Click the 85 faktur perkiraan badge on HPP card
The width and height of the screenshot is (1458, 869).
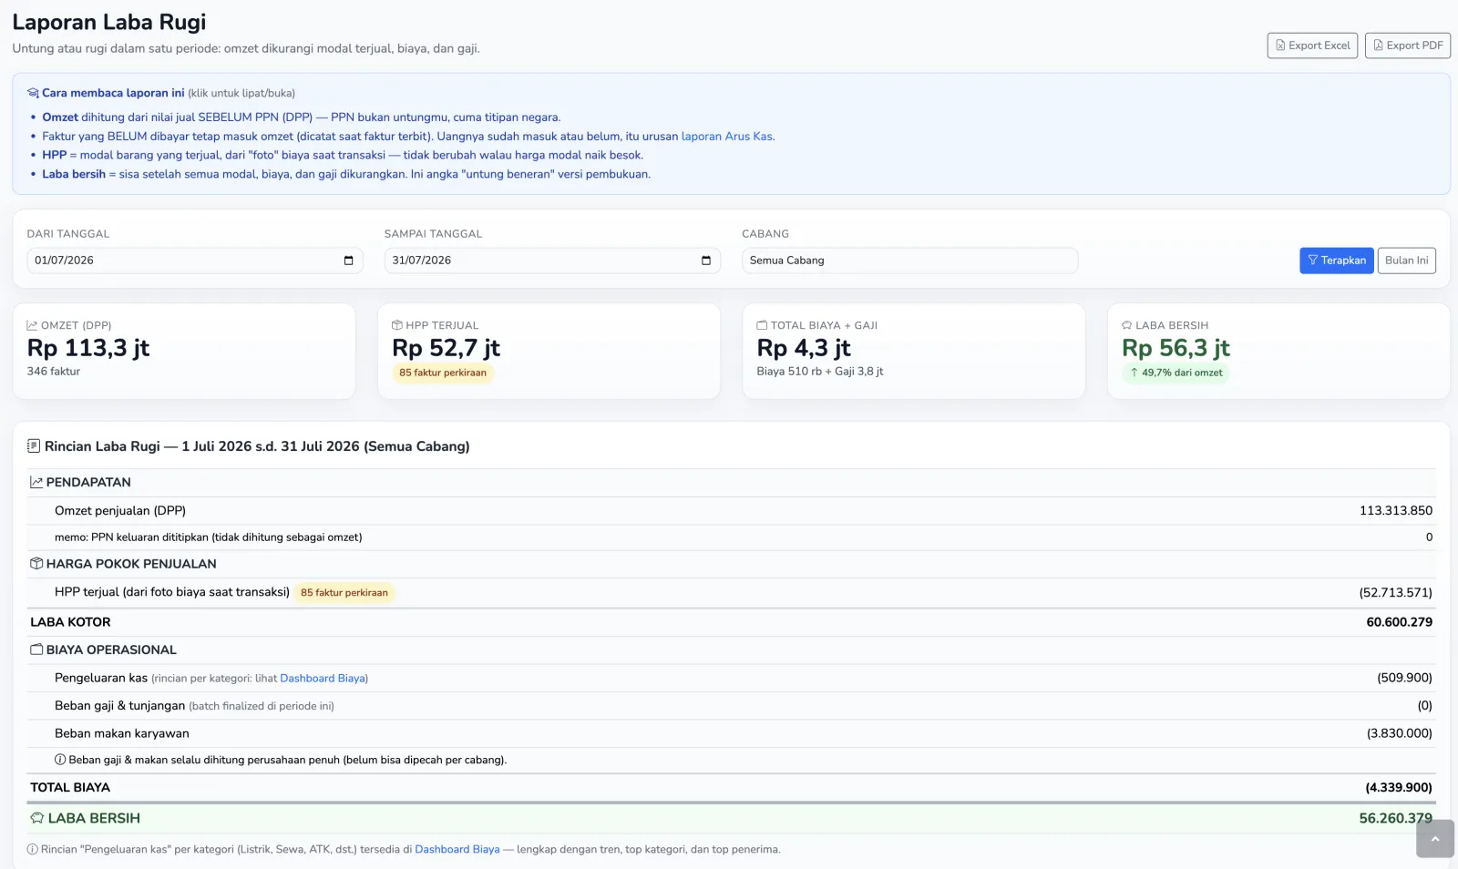pyautogui.click(x=443, y=373)
